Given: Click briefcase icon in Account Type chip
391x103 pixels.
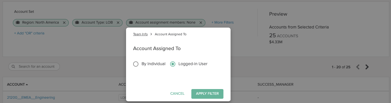Looking at the screenshot, I should (77, 22).
